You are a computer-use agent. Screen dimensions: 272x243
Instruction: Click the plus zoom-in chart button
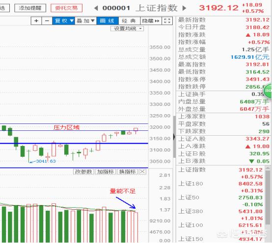pos(36,21)
